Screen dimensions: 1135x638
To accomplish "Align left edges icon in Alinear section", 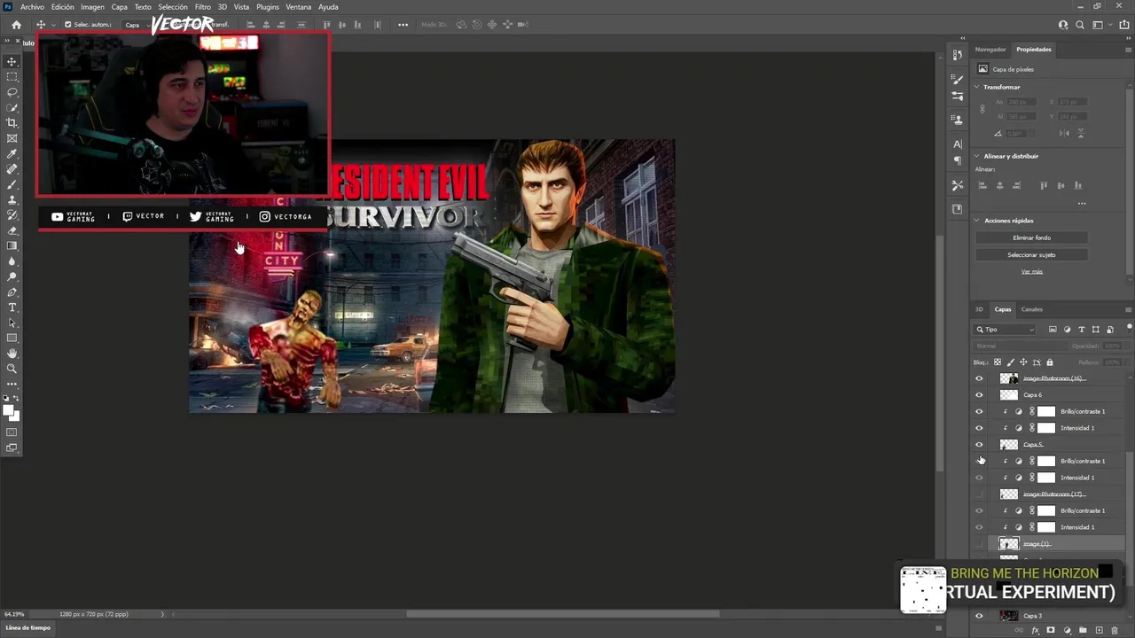I will click(x=982, y=185).
